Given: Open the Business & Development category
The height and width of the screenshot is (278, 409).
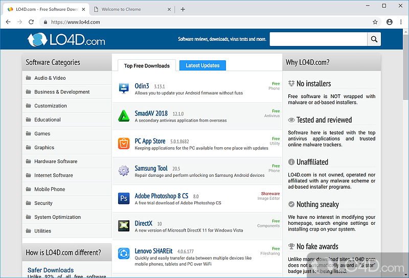Looking at the screenshot, I should (x=67, y=92).
